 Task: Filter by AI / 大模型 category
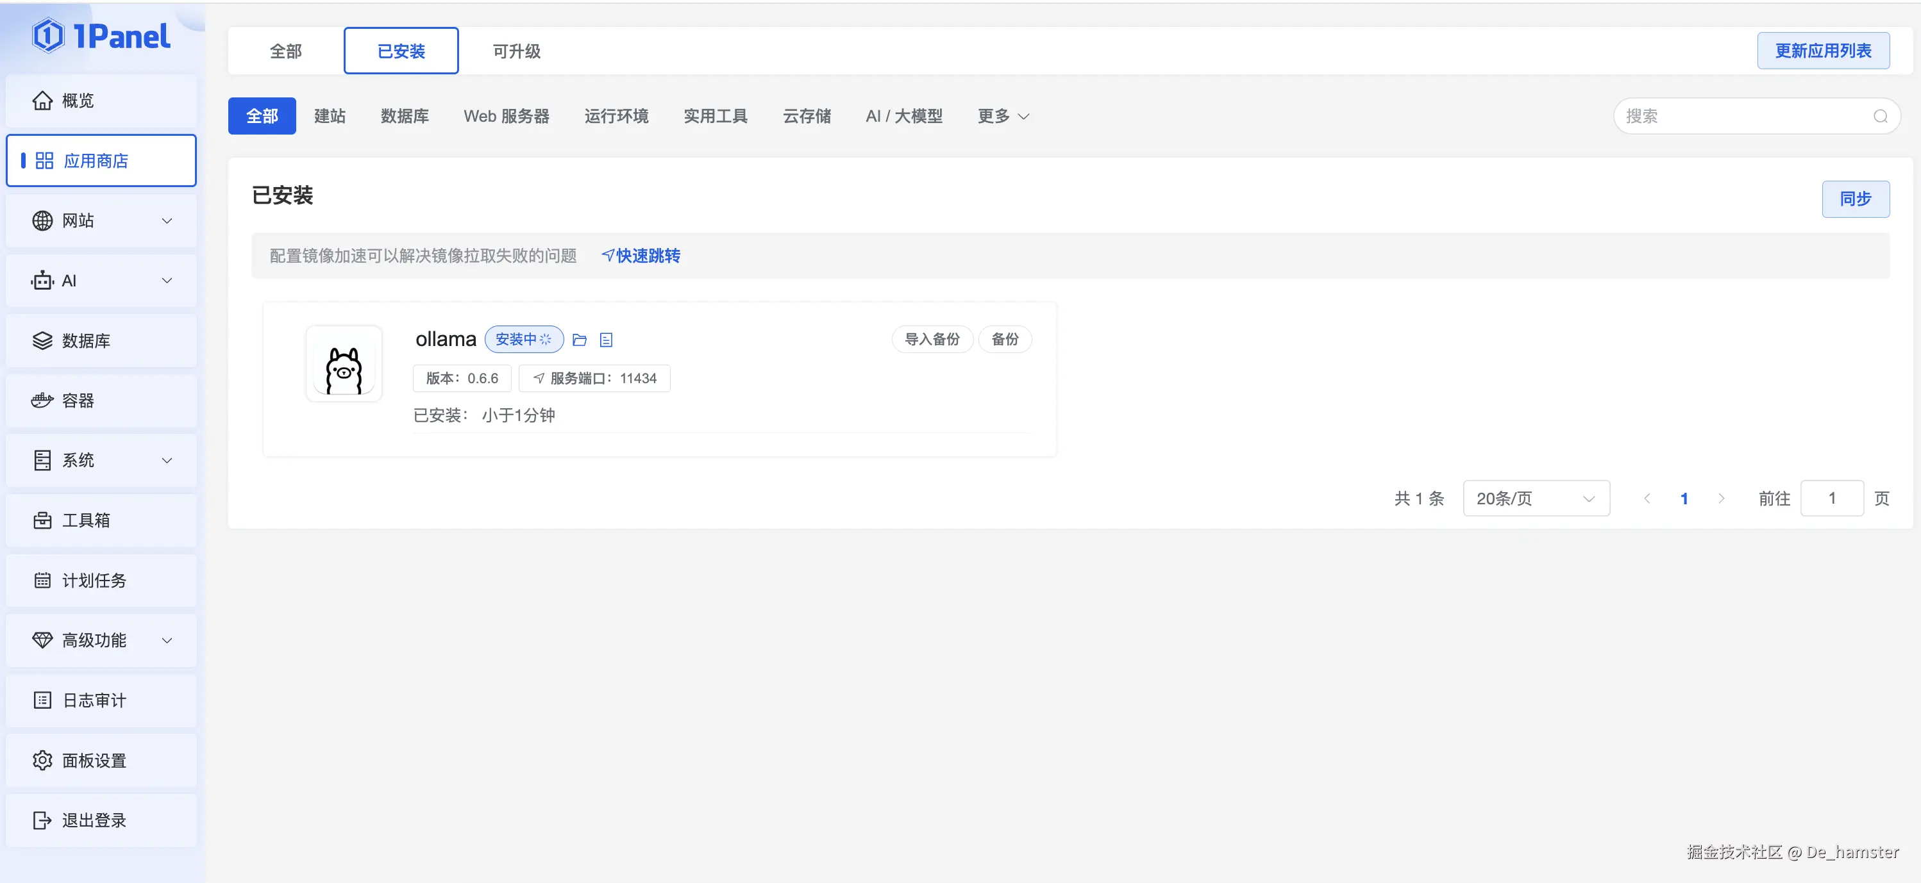904,116
